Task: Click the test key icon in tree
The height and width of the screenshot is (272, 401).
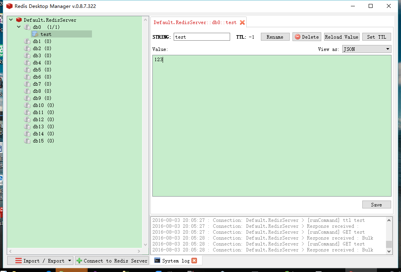Action: 35,34
